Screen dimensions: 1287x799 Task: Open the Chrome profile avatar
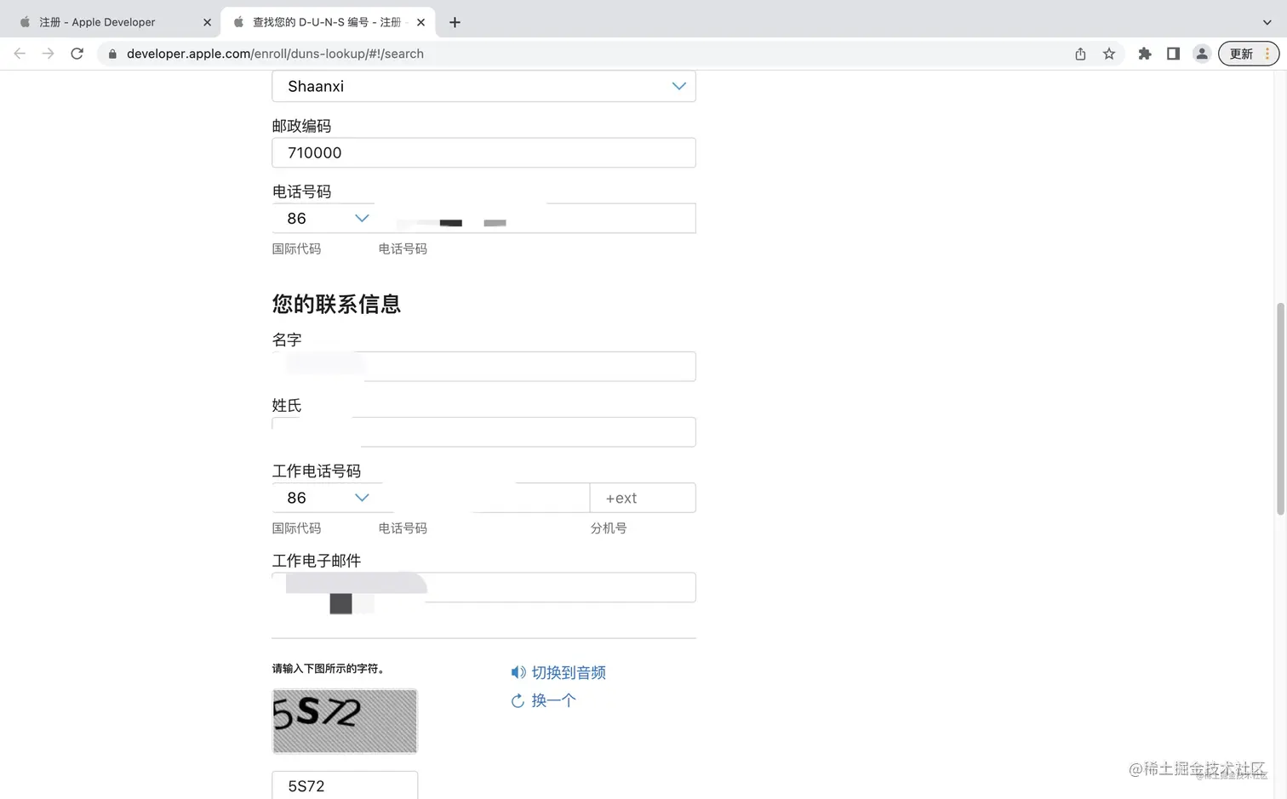pos(1202,54)
